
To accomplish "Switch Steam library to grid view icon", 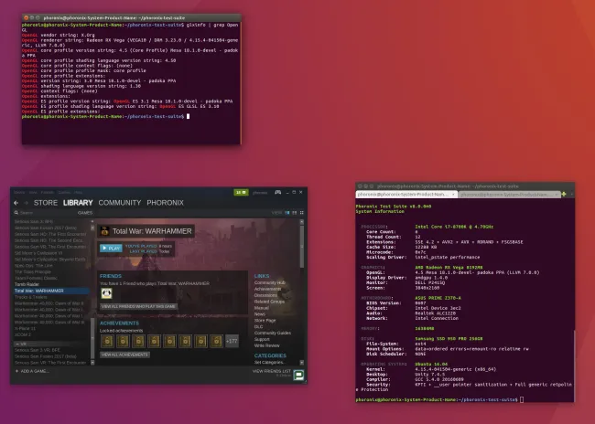I will (302, 213).
